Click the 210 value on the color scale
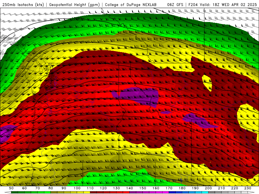This screenshot has height=194, width=259. 221,188
